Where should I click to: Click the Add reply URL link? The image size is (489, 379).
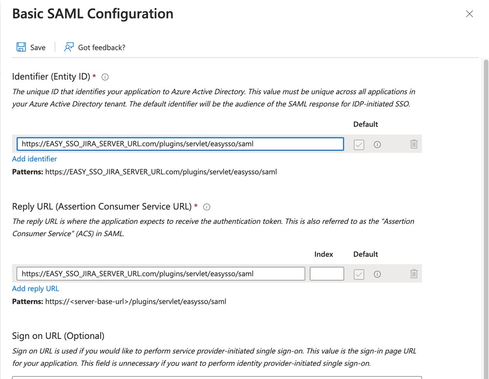(36, 289)
